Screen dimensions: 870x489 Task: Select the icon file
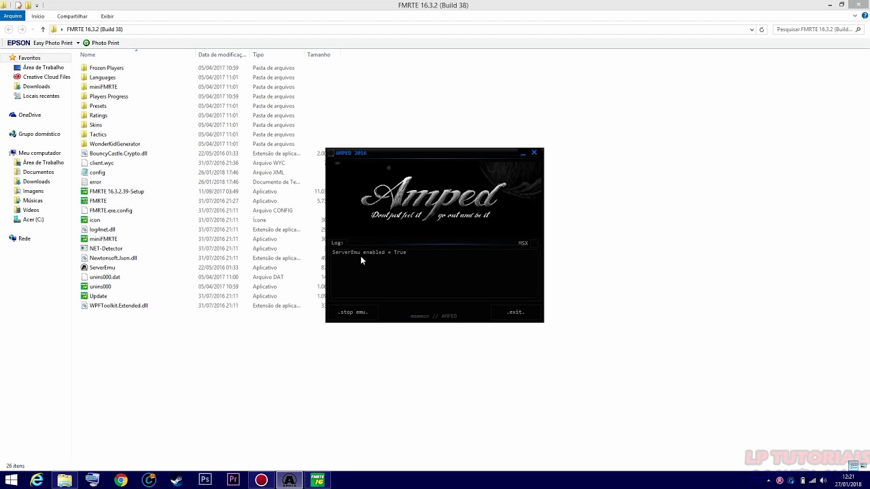pyautogui.click(x=94, y=220)
